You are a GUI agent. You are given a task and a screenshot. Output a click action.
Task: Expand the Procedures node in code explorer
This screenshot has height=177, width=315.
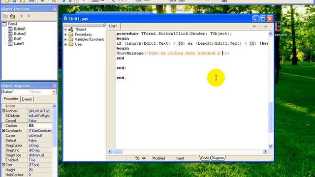(65, 34)
